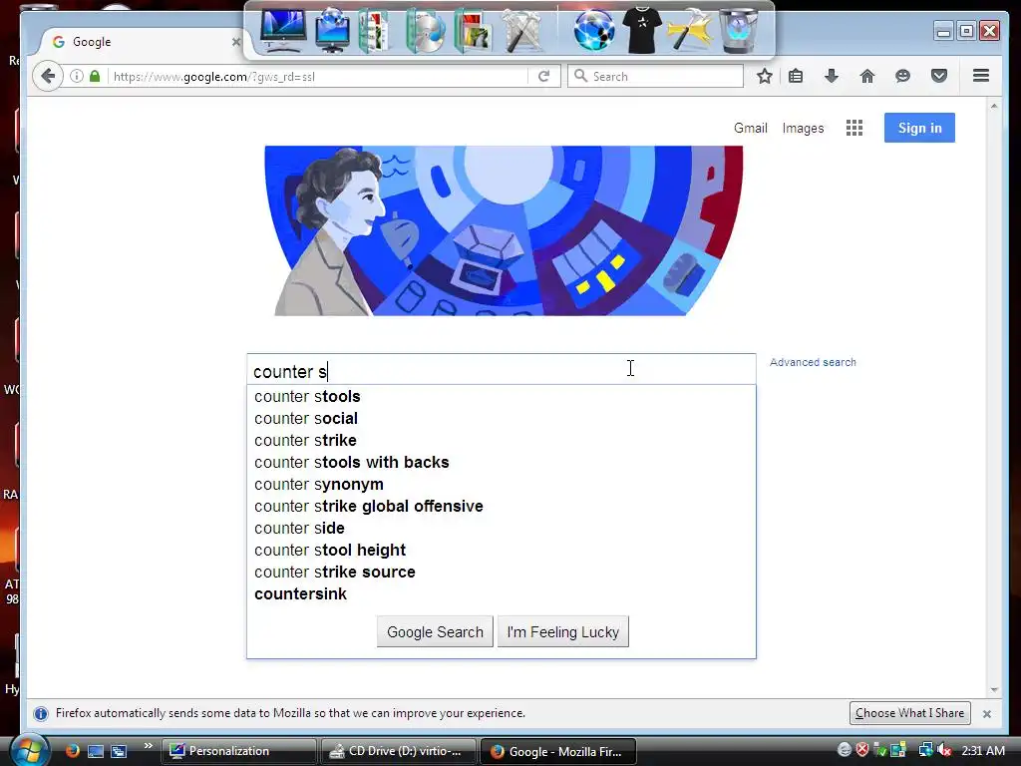1021x766 pixels.
Task: Go back with Firefox back arrow
Action: point(48,76)
